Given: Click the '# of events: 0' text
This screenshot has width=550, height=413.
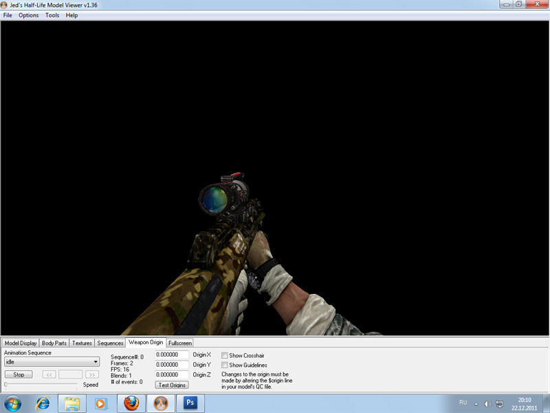Looking at the screenshot, I should [126, 382].
